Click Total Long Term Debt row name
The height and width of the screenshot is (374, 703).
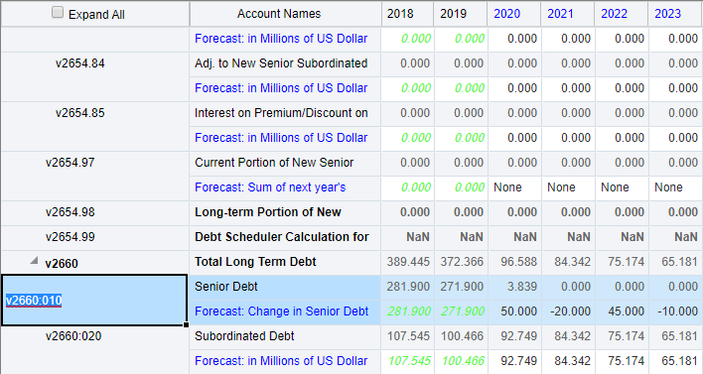tap(255, 262)
